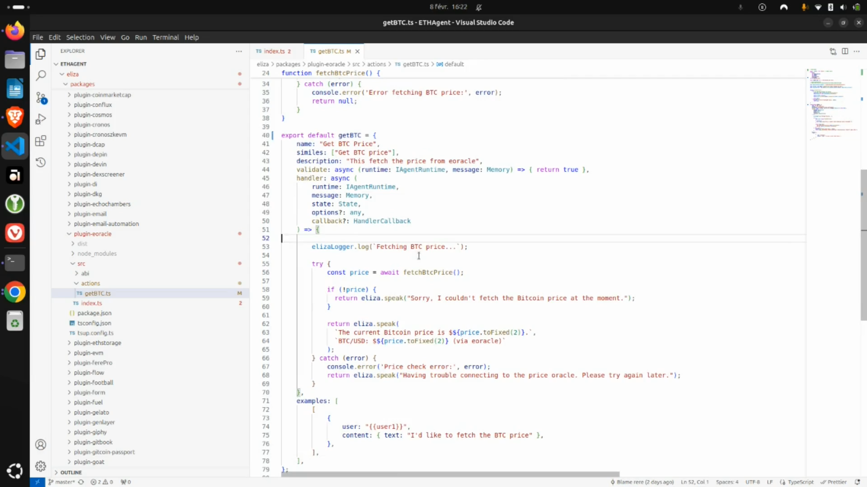This screenshot has width=867, height=487.
Task: Open Google Chrome from the dock
Action: (14, 292)
